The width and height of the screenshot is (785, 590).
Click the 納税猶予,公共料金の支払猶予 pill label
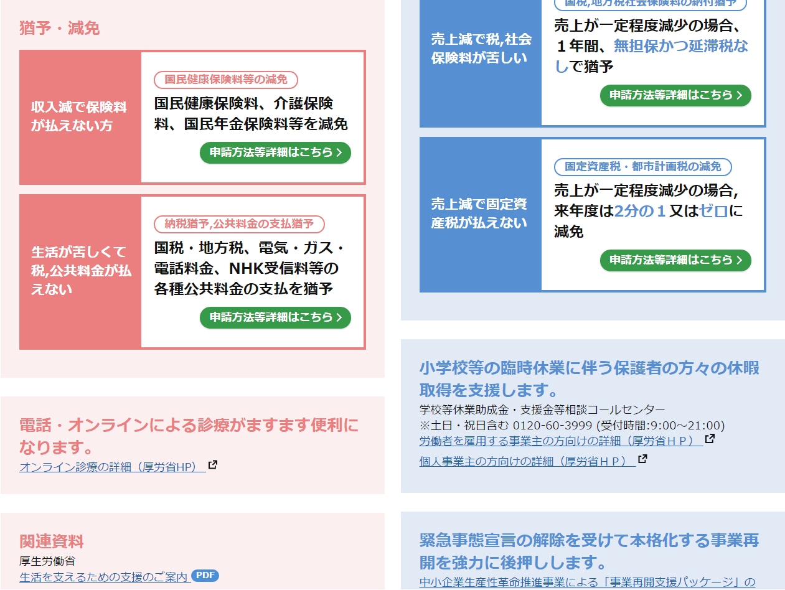pyautogui.click(x=240, y=224)
